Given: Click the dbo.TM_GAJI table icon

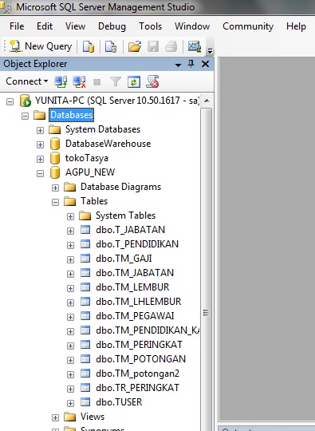Looking at the screenshot, I should pos(85,259).
